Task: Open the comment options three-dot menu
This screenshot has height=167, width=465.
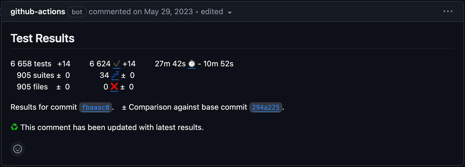Action: coord(448,11)
